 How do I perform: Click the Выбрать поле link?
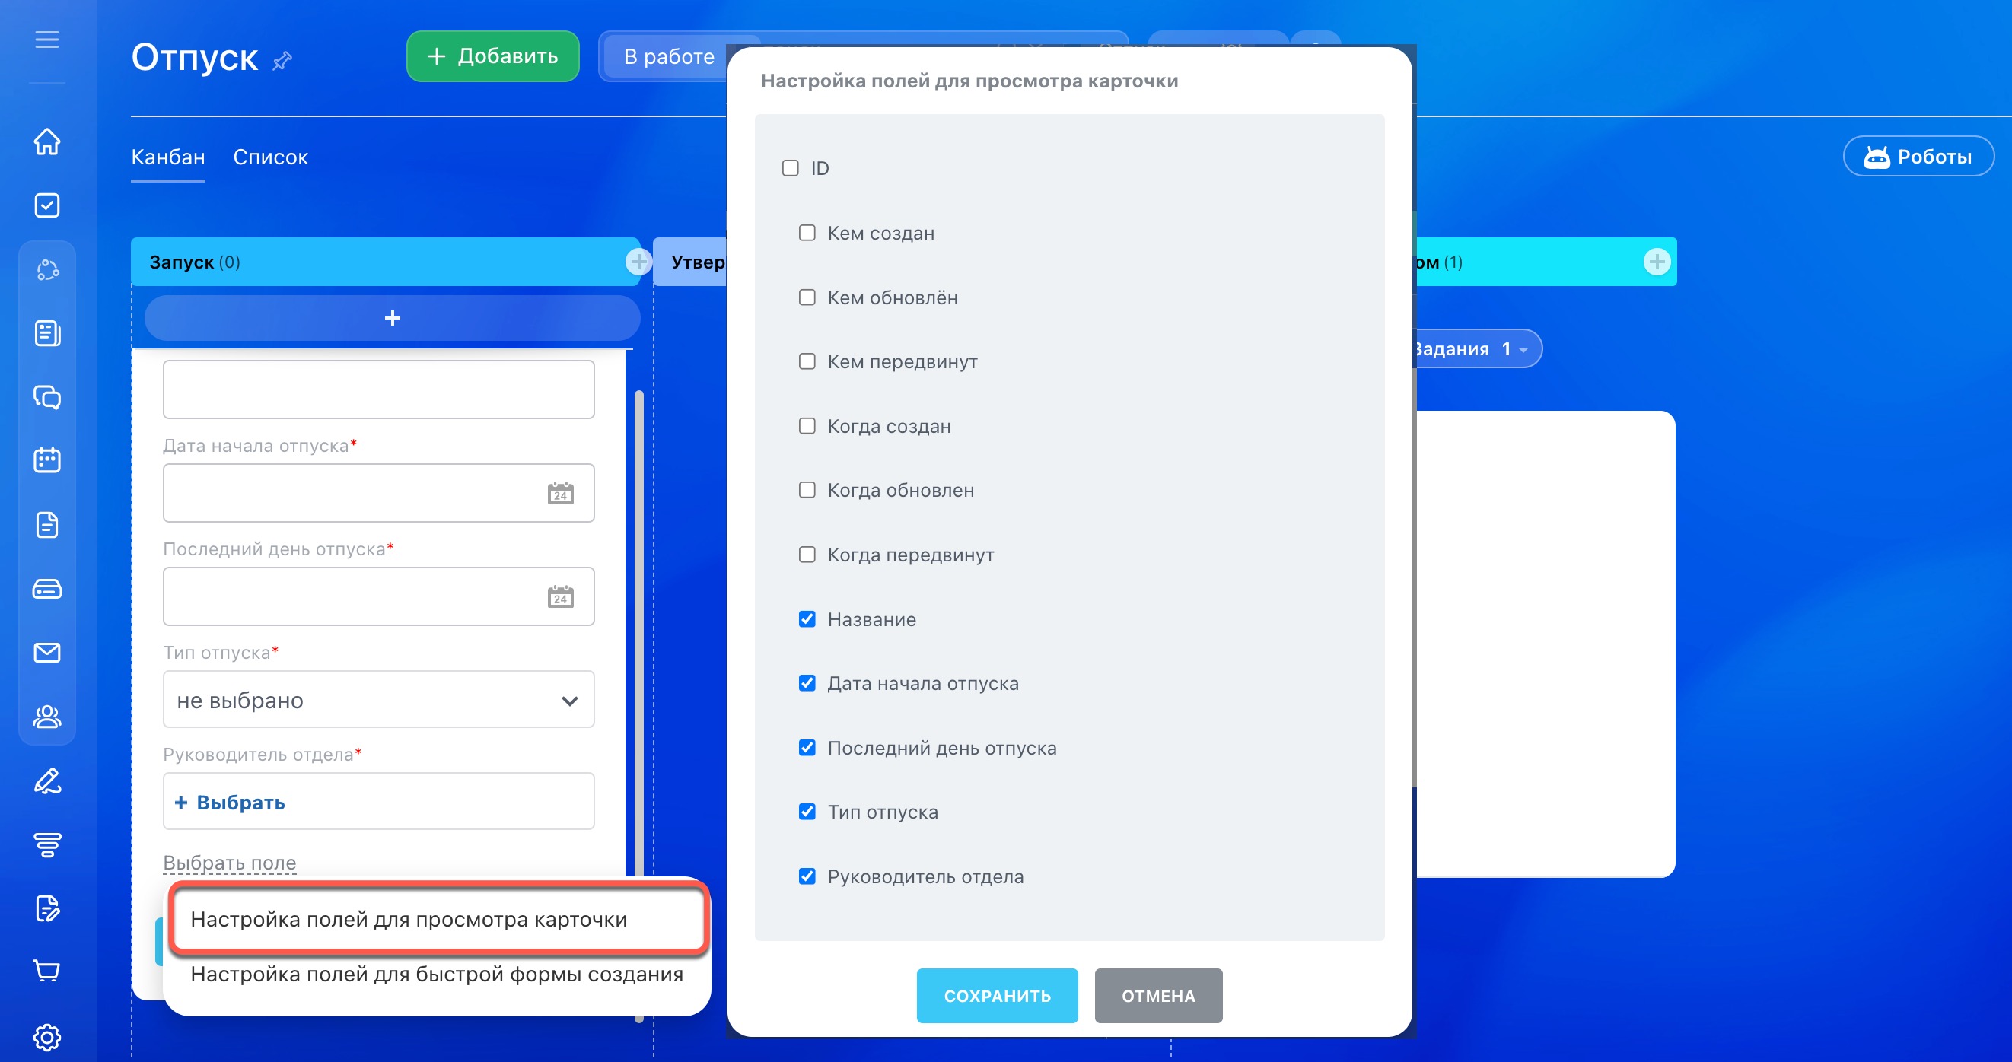pos(230,863)
